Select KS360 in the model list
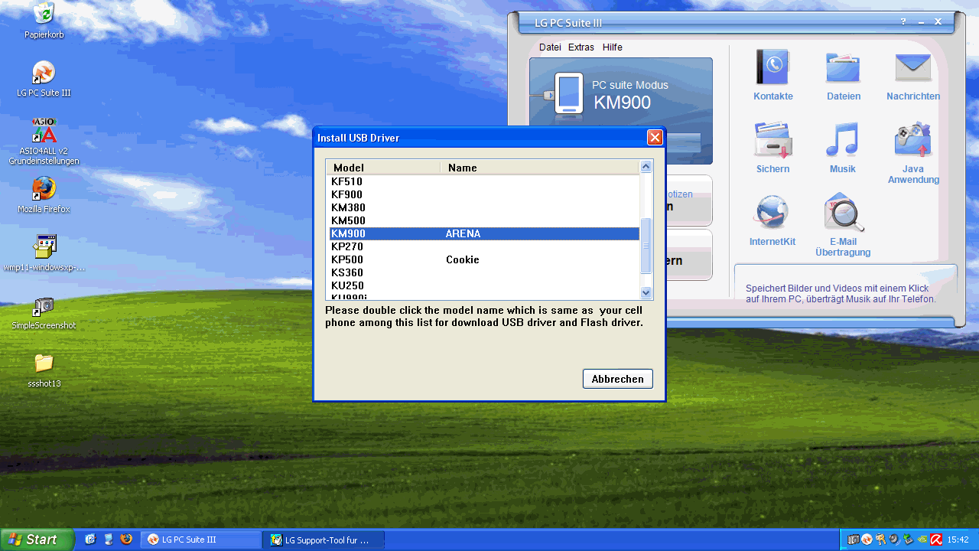The image size is (979, 551). pyautogui.click(x=484, y=272)
